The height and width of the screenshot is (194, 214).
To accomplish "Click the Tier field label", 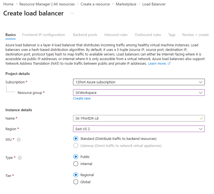I will tap(8, 176).
